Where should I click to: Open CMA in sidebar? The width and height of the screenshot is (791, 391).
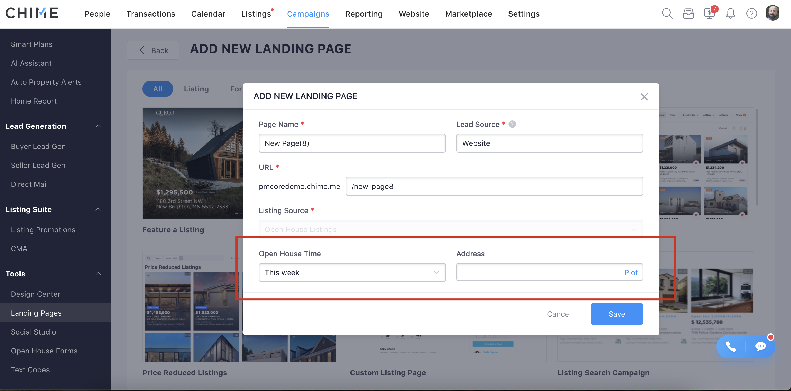19,249
